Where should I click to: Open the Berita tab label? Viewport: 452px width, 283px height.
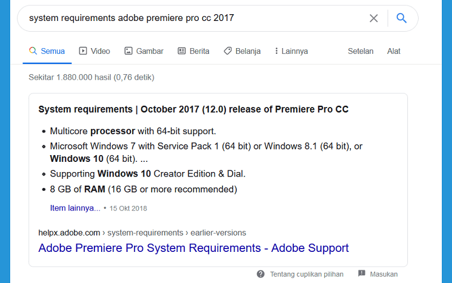[199, 51]
